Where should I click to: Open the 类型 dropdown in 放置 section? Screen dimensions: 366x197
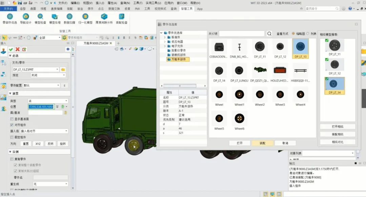[x=48, y=101]
